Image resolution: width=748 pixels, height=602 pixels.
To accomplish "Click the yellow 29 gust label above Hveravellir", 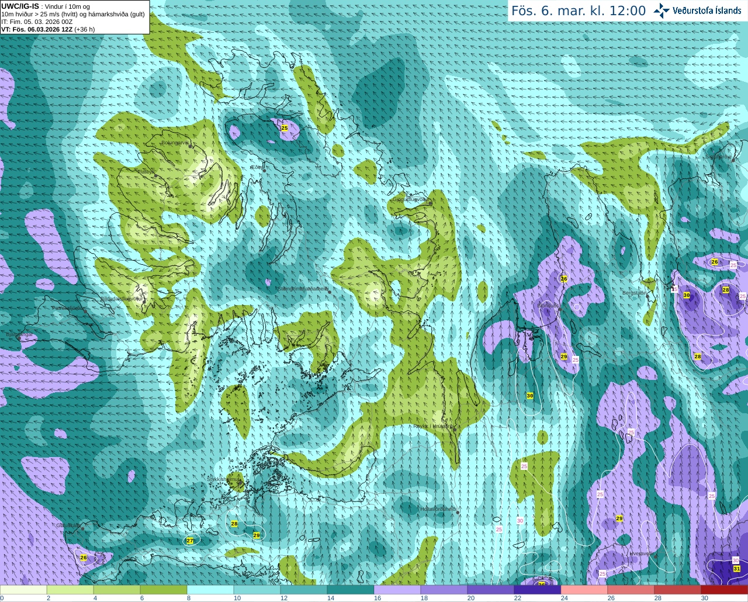I will point(619,518).
